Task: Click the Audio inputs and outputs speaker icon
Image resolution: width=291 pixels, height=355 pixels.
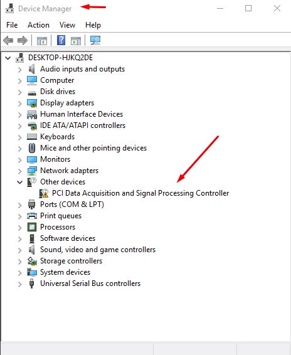Action: tap(32, 69)
